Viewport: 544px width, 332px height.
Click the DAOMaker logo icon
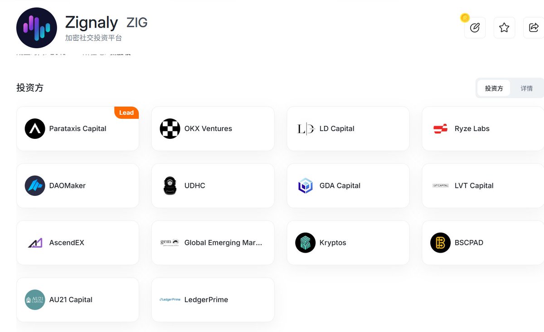35,186
